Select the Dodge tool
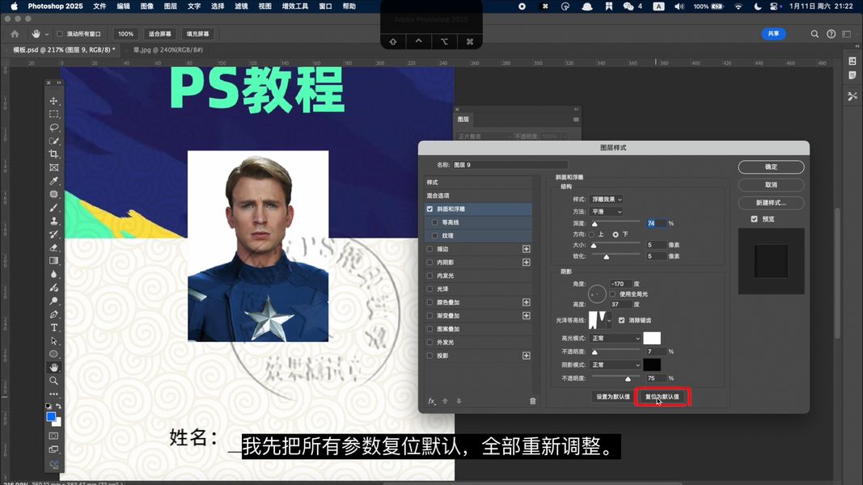863x485 pixels. [x=53, y=301]
